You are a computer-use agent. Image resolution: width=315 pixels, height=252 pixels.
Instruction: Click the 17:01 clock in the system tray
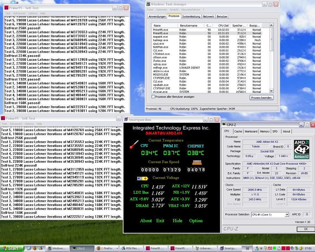(308, 248)
